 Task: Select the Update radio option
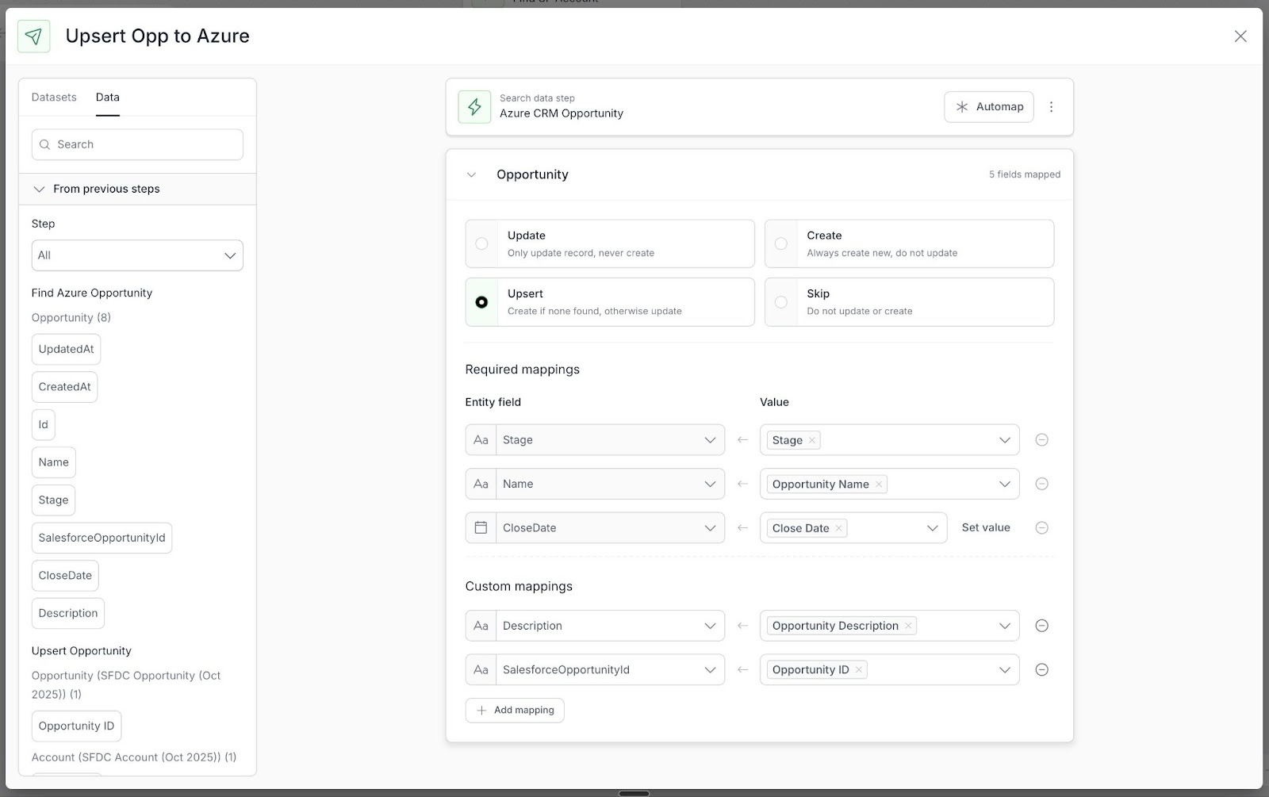click(x=481, y=244)
